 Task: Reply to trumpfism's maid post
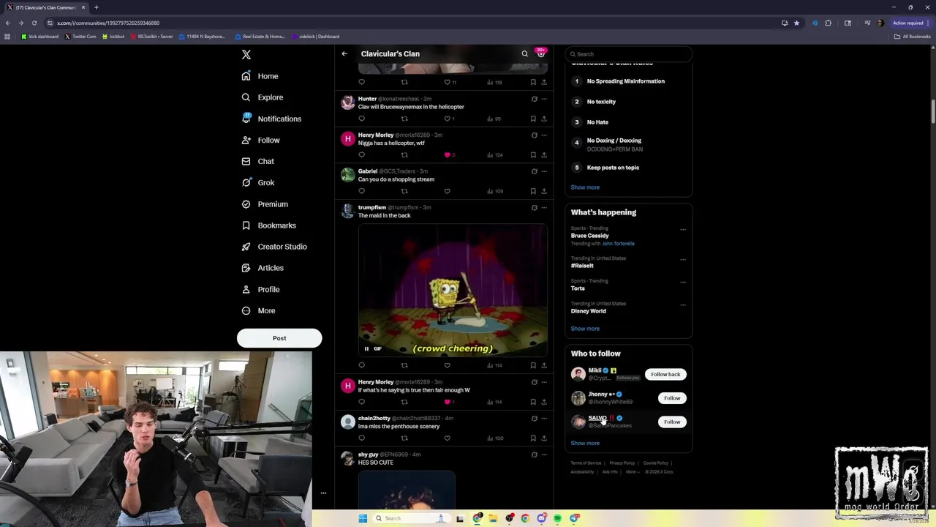[361, 365]
